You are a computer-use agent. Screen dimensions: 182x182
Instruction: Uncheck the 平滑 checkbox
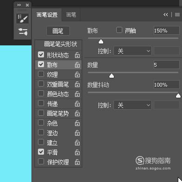tap(41, 152)
